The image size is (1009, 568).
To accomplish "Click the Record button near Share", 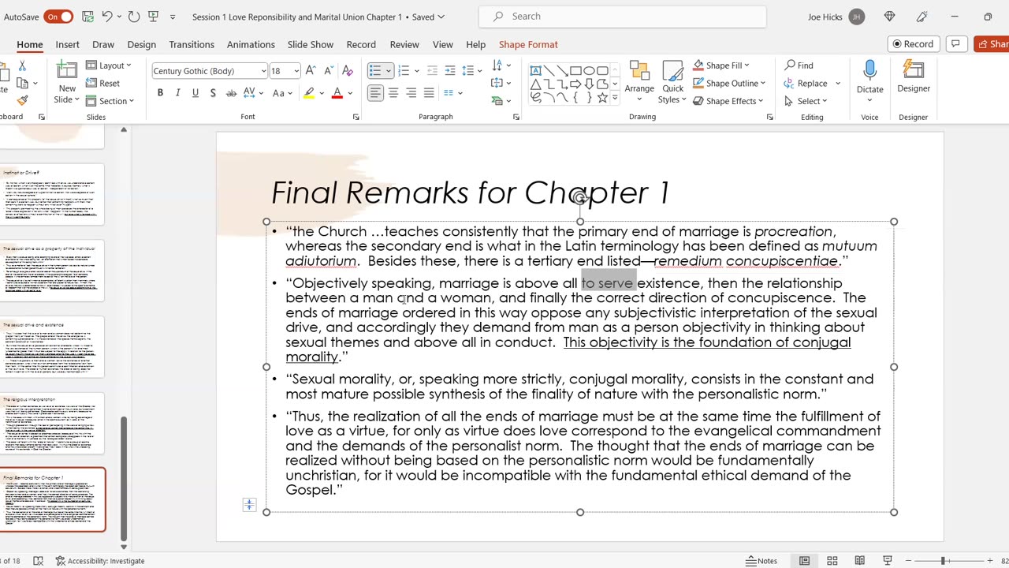I will 914,44.
